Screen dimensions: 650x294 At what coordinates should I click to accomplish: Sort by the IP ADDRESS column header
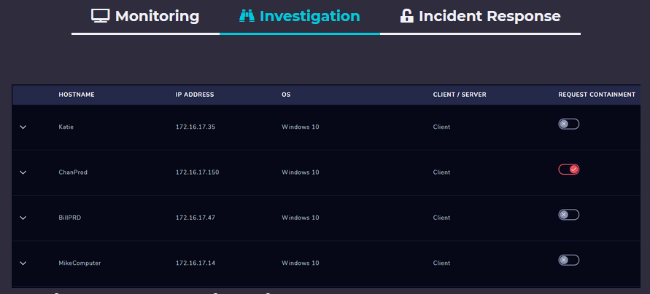click(195, 95)
